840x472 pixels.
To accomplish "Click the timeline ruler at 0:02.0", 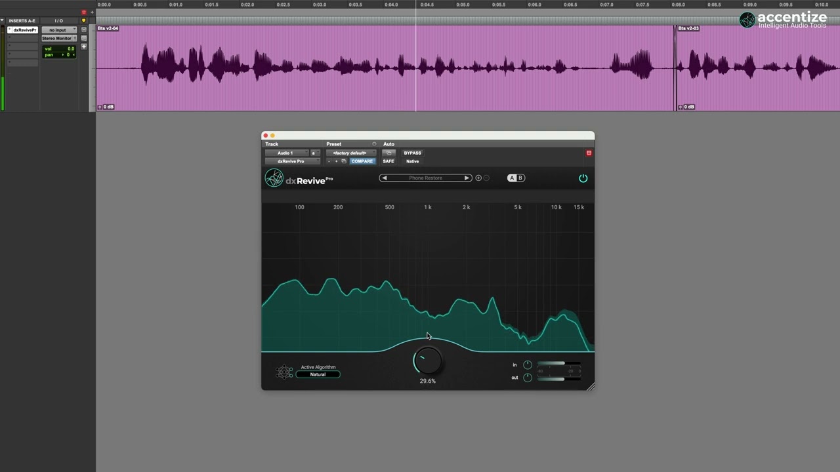I will [247, 5].
